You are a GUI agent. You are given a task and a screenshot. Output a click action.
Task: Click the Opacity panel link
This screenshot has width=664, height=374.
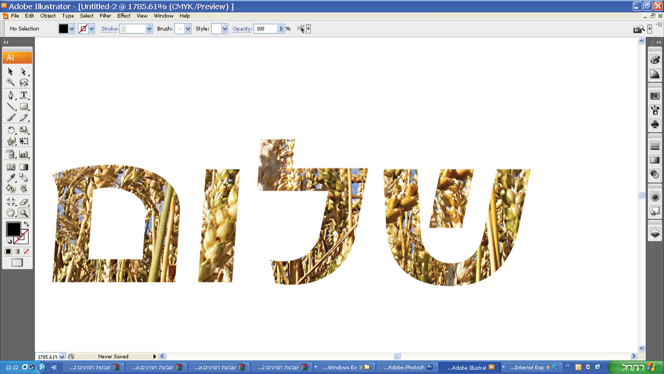[x=242, y=29]
